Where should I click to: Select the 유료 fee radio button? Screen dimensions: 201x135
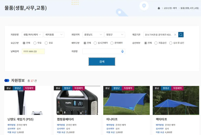tap(46, 43)
